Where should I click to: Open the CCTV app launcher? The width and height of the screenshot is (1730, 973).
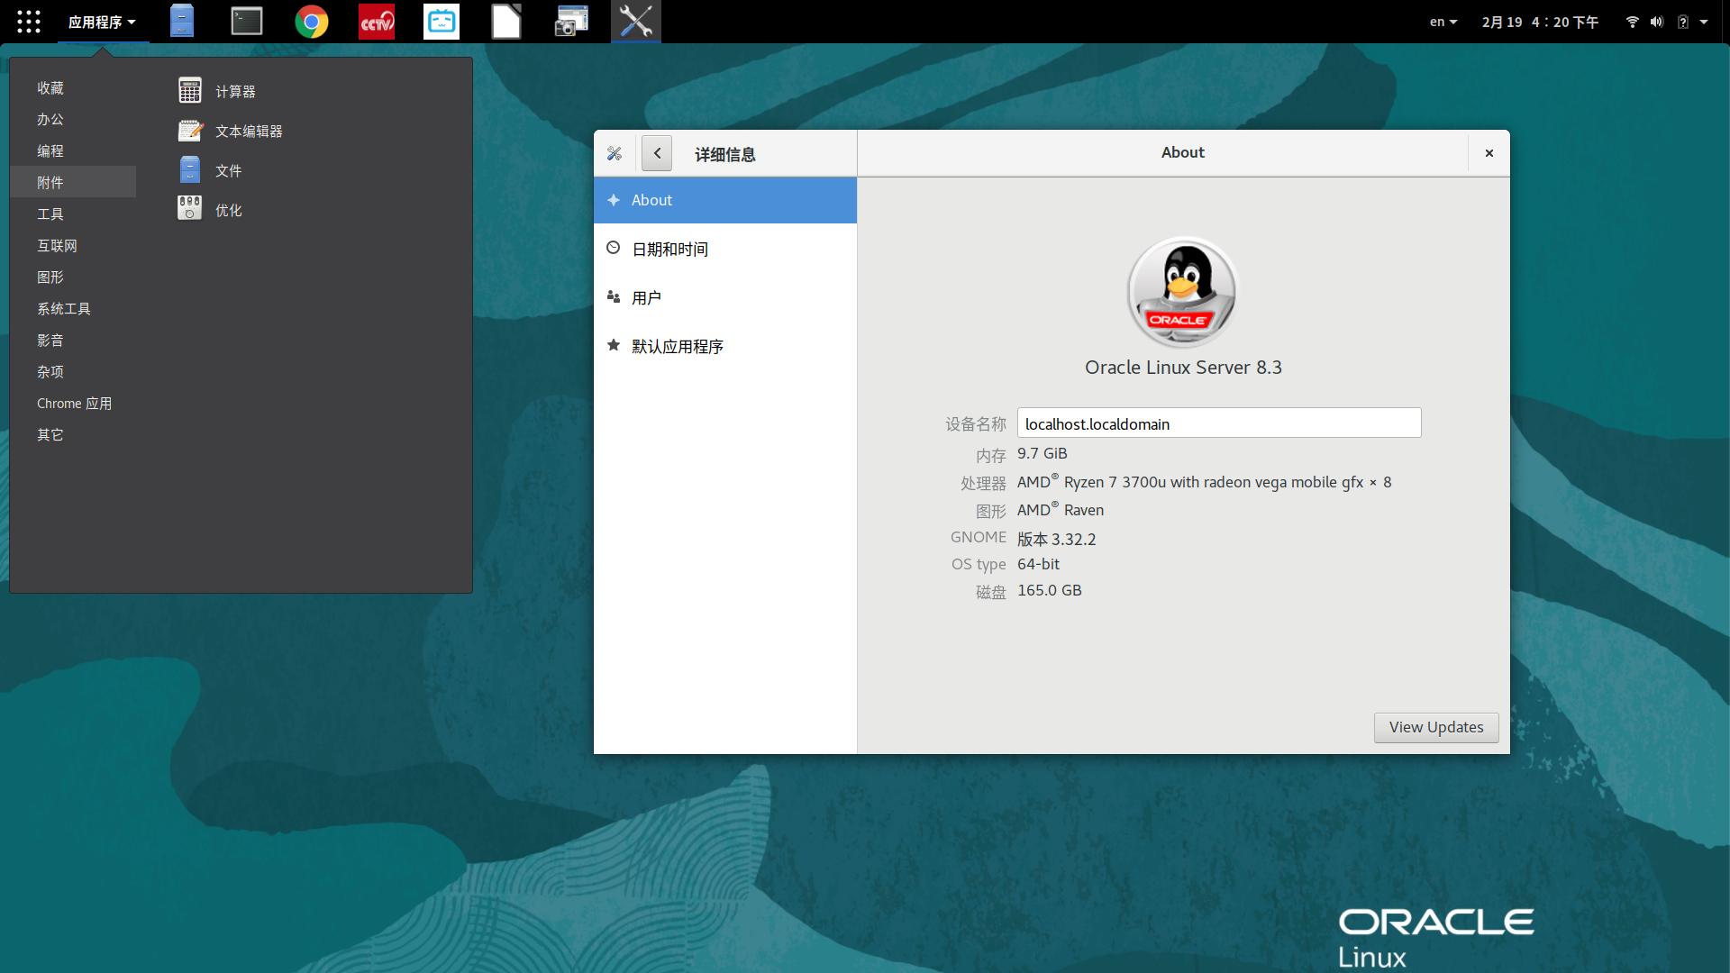[x=377, y=22]
